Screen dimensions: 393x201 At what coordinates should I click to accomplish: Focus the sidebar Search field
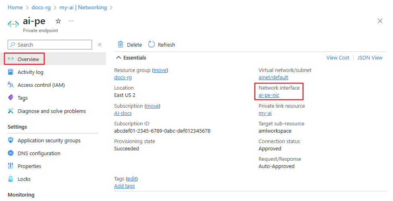tap(50, 45)
